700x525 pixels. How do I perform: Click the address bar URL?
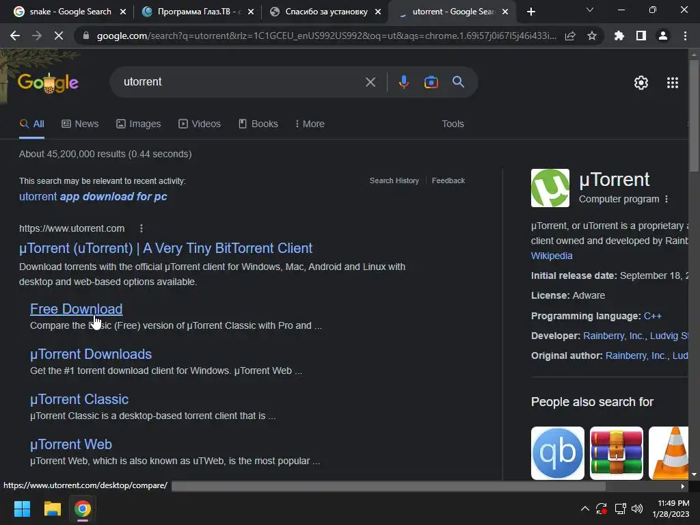point(326,36)
